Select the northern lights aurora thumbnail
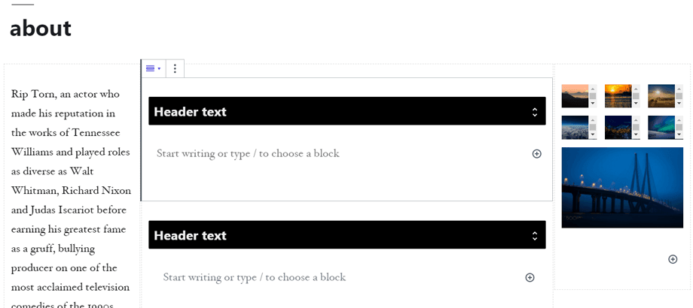 pyautogui.click(x=661, y=126)
